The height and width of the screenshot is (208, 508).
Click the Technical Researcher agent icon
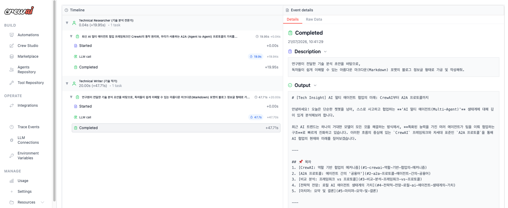[74, 23]
